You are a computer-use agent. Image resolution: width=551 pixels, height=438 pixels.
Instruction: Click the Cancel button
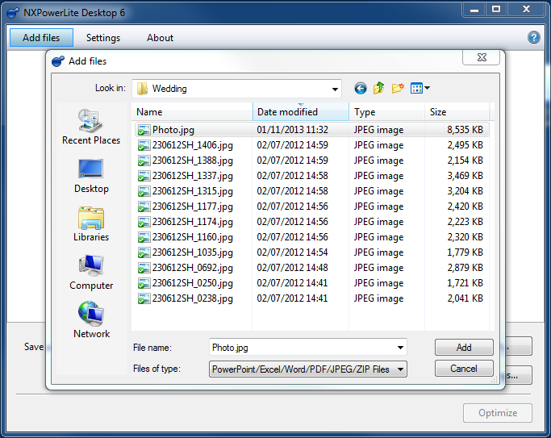464,369
